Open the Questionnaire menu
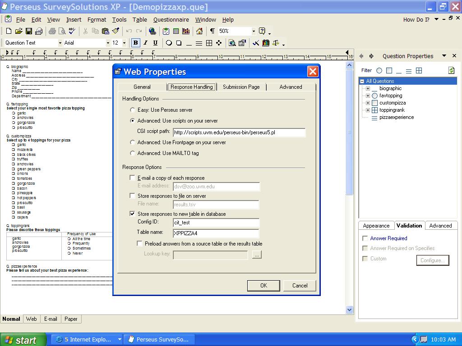 (171, 19)
